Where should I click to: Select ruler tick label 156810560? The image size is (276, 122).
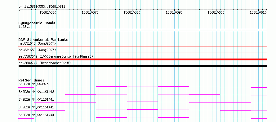48,12
